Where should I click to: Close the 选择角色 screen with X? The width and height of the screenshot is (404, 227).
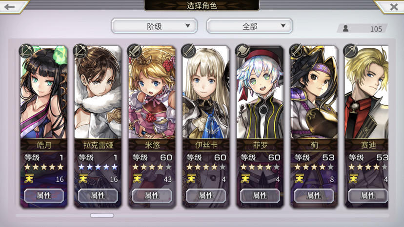point(394,7)
